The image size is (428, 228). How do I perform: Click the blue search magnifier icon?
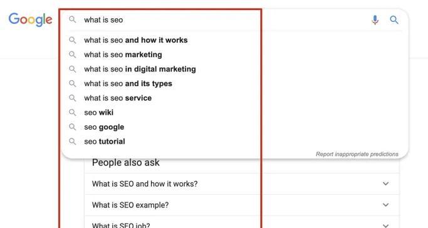394,20
